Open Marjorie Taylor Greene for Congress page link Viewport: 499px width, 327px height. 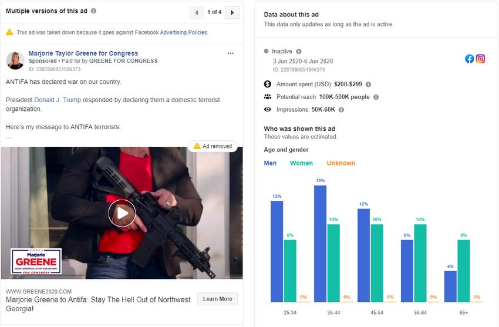pos(83,53)
